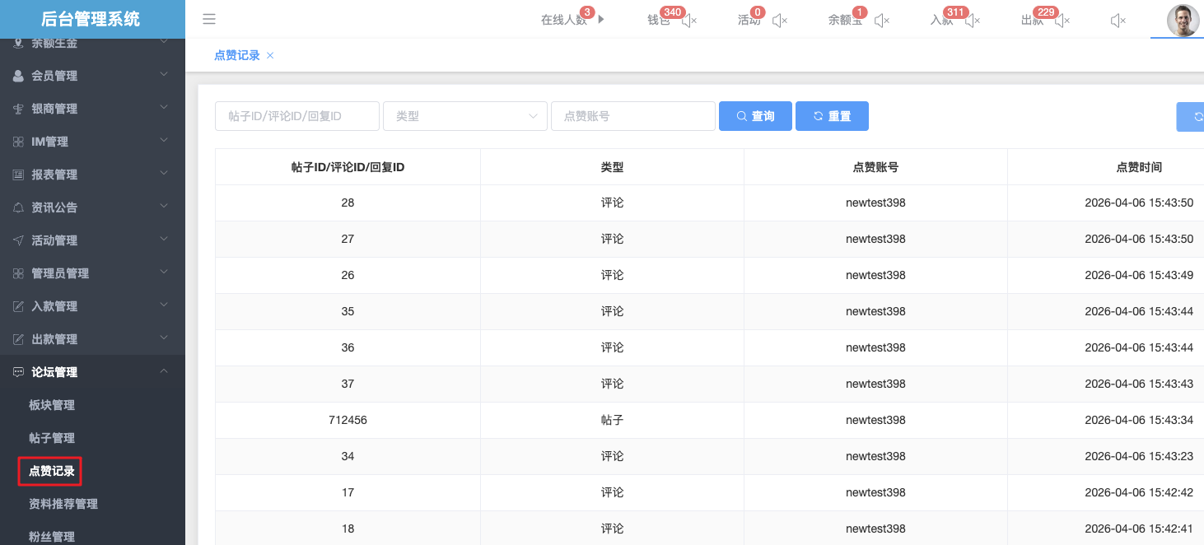The height and width of the screenshot is (545, 1204).
Task: Open the user avatar profile menu
Action: pyautogui.click(x=1183, y=21)
